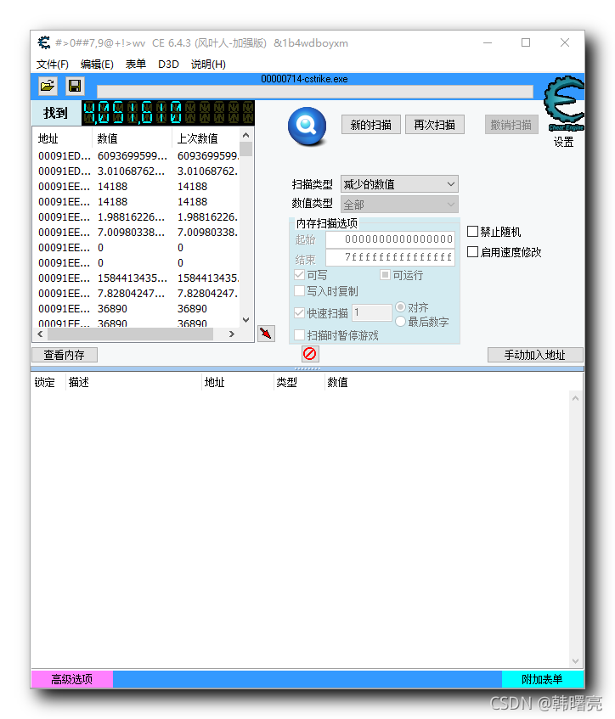Select the result row with value 6093699599
The height and width of the screenshot is (719, 615).
click(x=138, y=156)
